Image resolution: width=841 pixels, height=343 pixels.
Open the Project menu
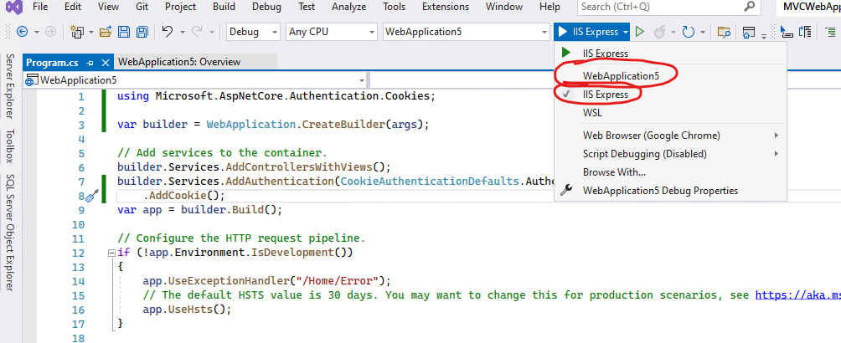[181, 7]
